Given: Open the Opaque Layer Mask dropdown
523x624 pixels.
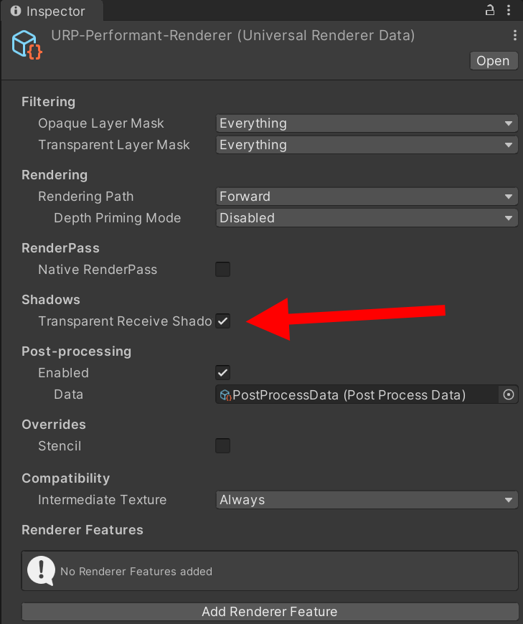Looking at the screenshot, I should pos(367,123).
